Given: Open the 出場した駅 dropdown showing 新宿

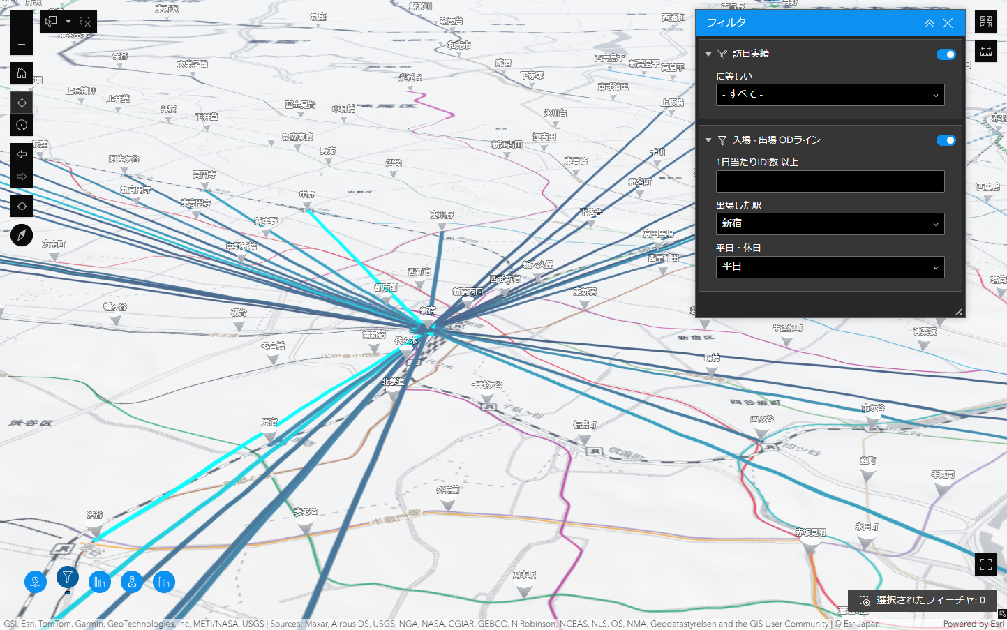Looking at the screenshot, I should click(830, 224).
